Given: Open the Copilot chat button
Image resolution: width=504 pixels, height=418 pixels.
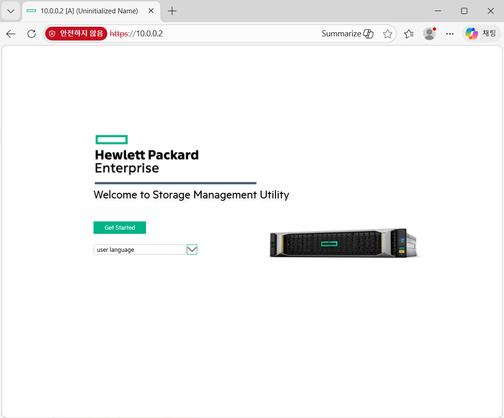Looking at the screenshot, I should click(481, 34).
